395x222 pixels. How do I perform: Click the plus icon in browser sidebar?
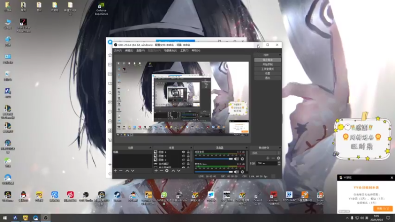coord(110,164)
